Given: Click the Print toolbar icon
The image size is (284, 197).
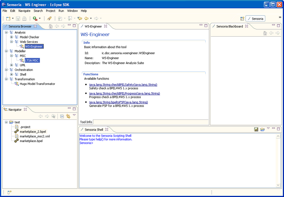Looking at the screenshot, I should [24, 18].
